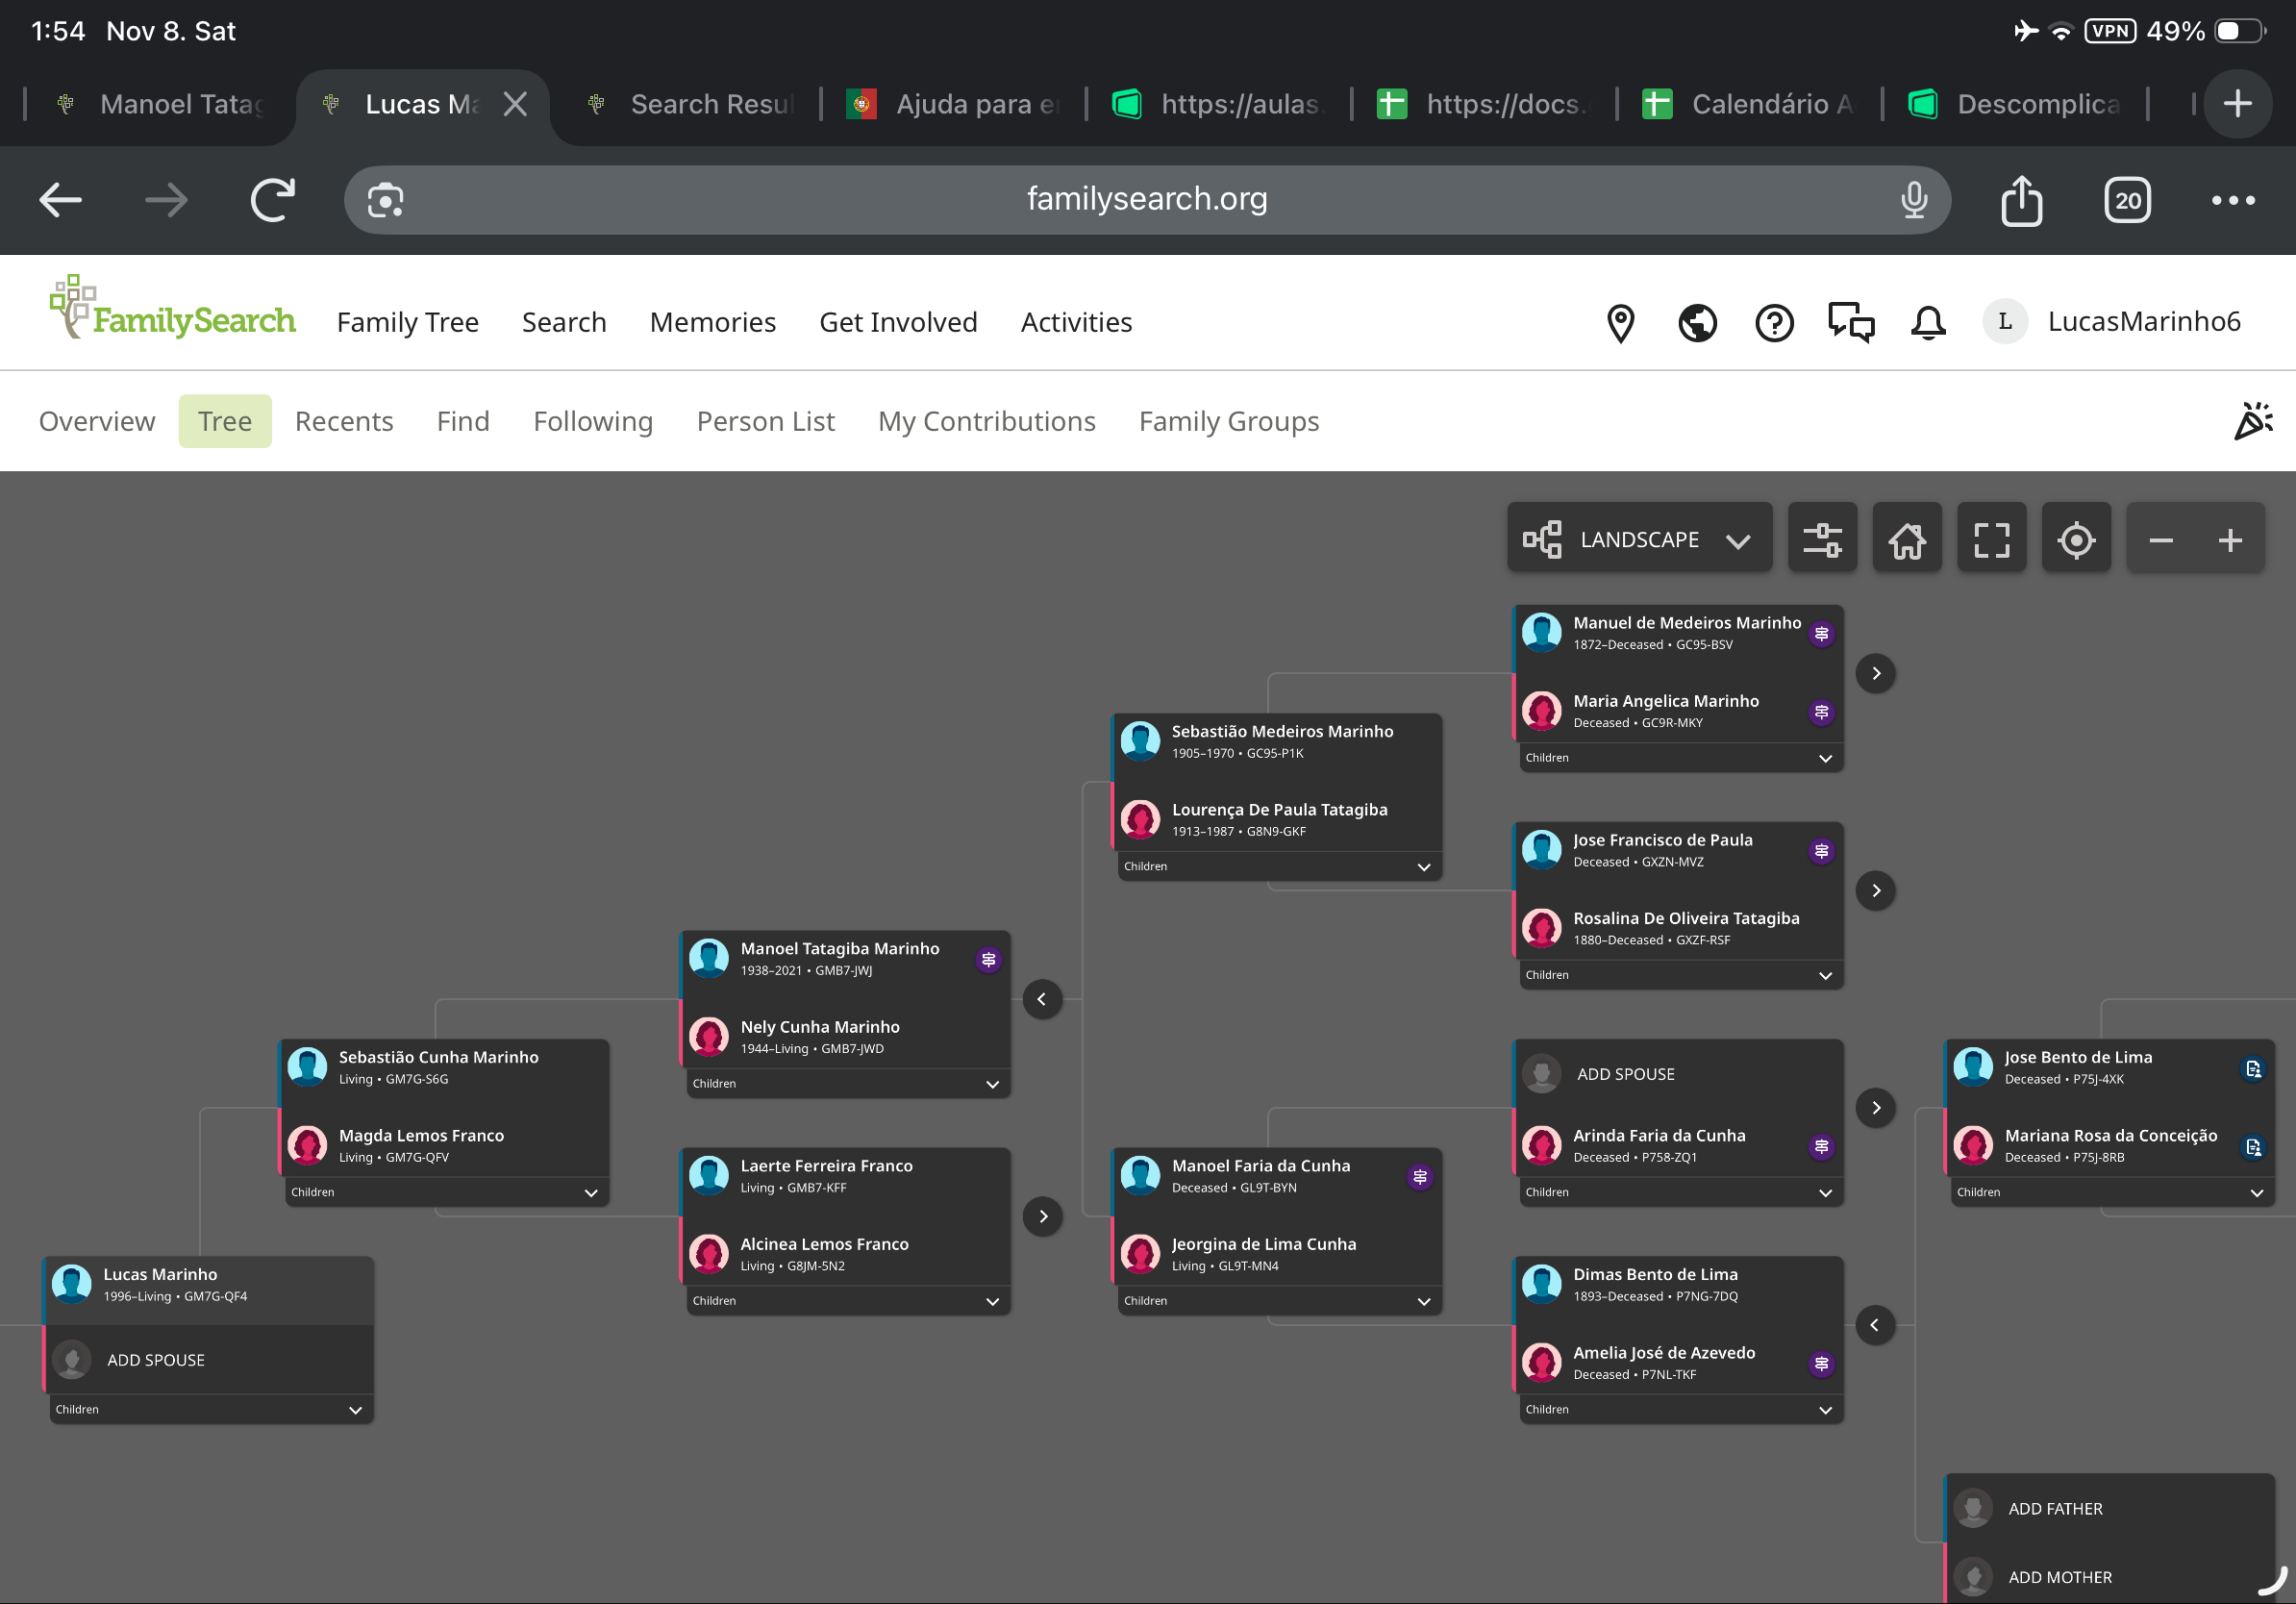
Task: Zoom in with the plus button
Action: (2229, 540)
